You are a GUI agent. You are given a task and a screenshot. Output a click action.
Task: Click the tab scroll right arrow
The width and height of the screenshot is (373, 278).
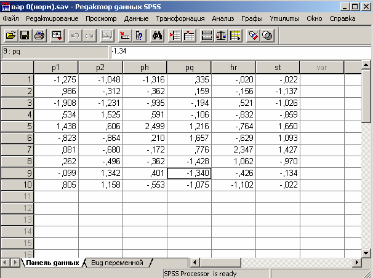coord(15,263)
